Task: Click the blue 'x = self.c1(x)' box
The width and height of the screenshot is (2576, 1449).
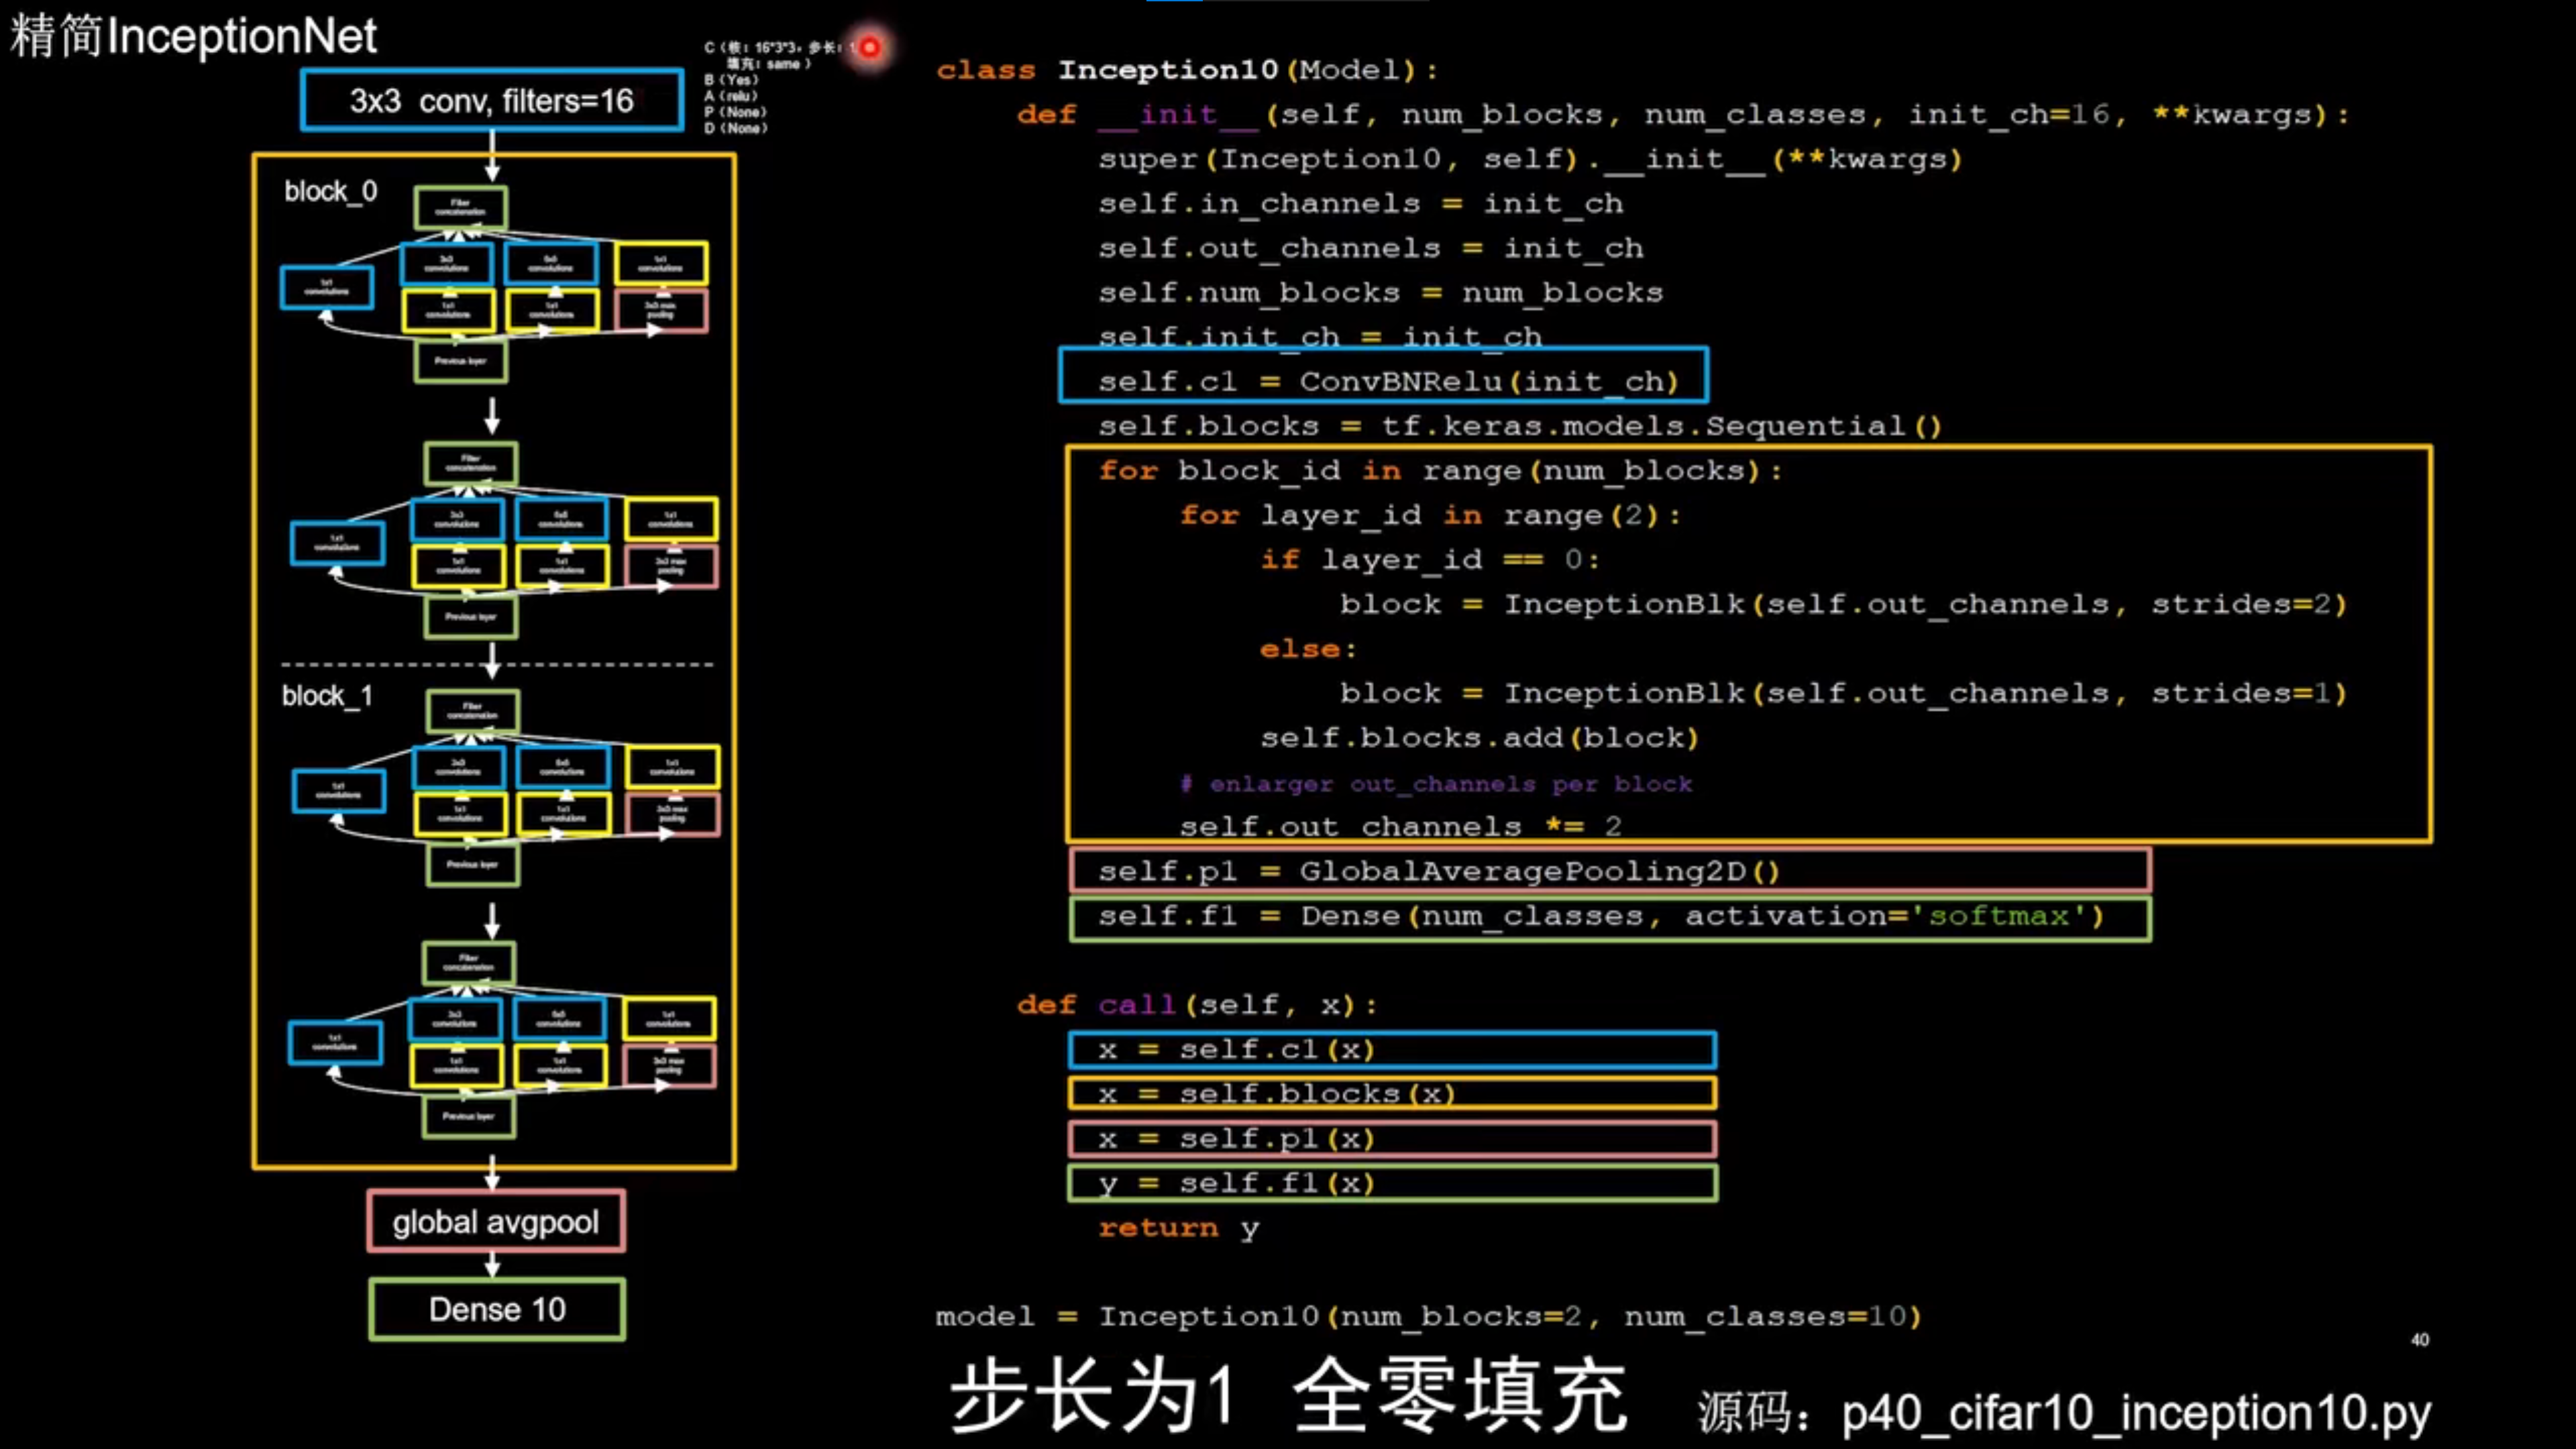Action: point(1391,1049)
